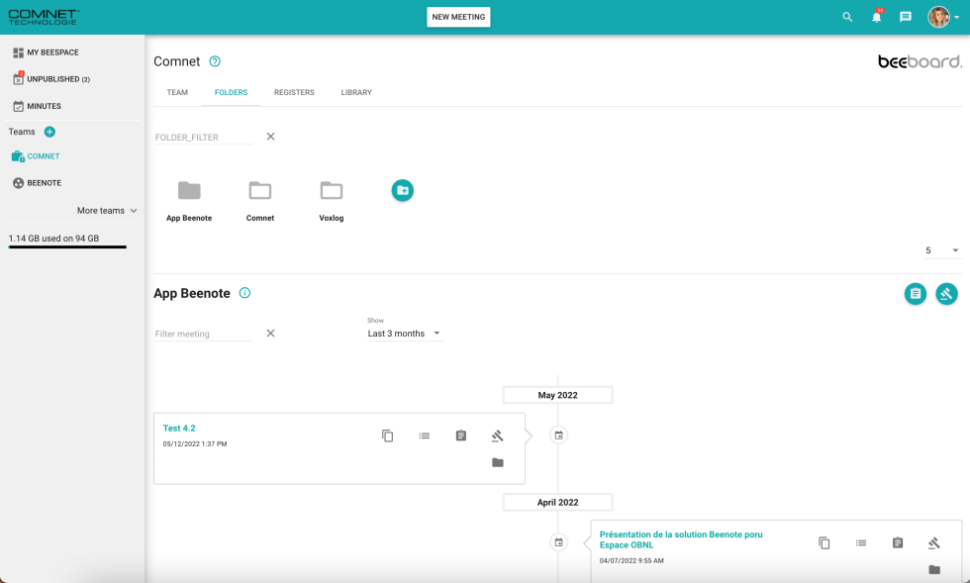Open messages using the chat bubble icon
Image resolution: width=970 pixels, height=583 pixels.
click(905, 17)
